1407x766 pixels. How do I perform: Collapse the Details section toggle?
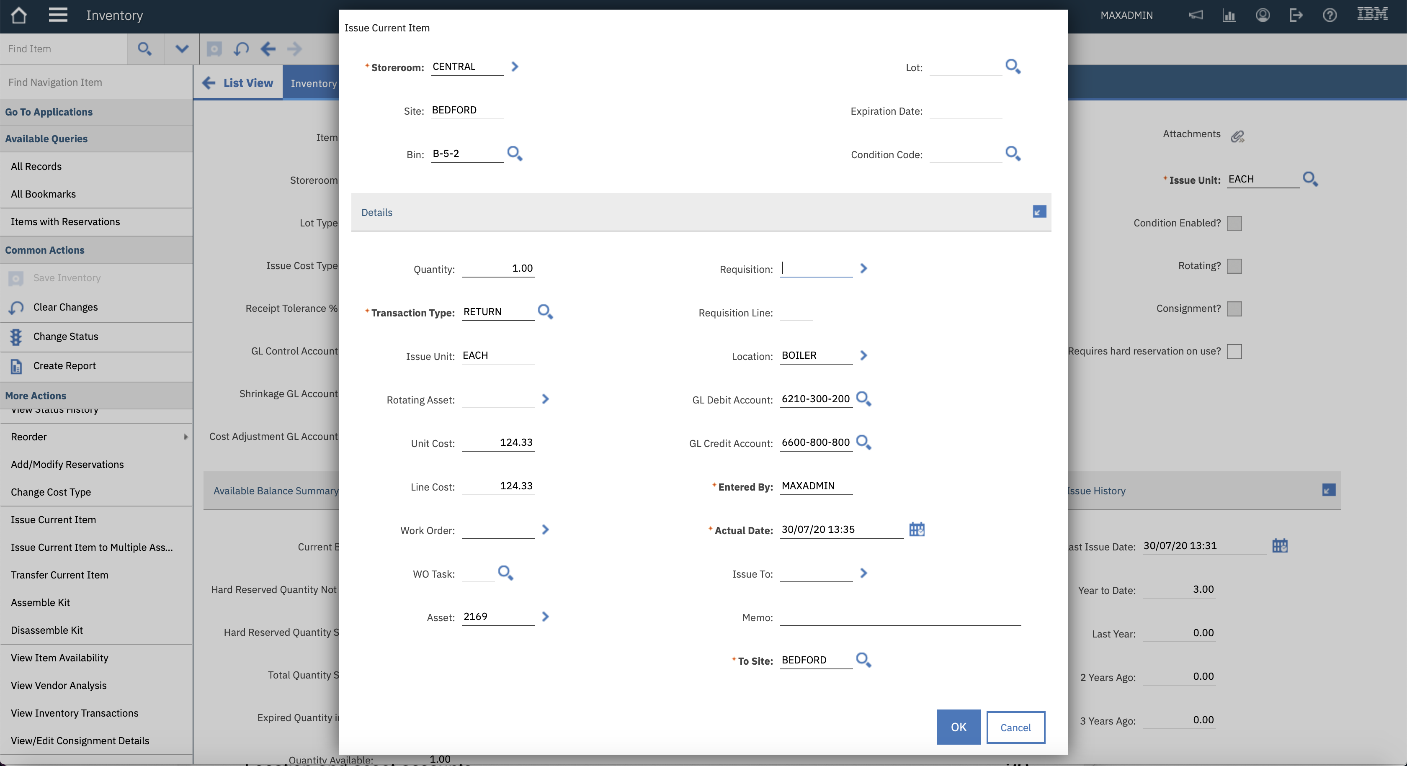pyautogui.click(x=1039, y=212)
